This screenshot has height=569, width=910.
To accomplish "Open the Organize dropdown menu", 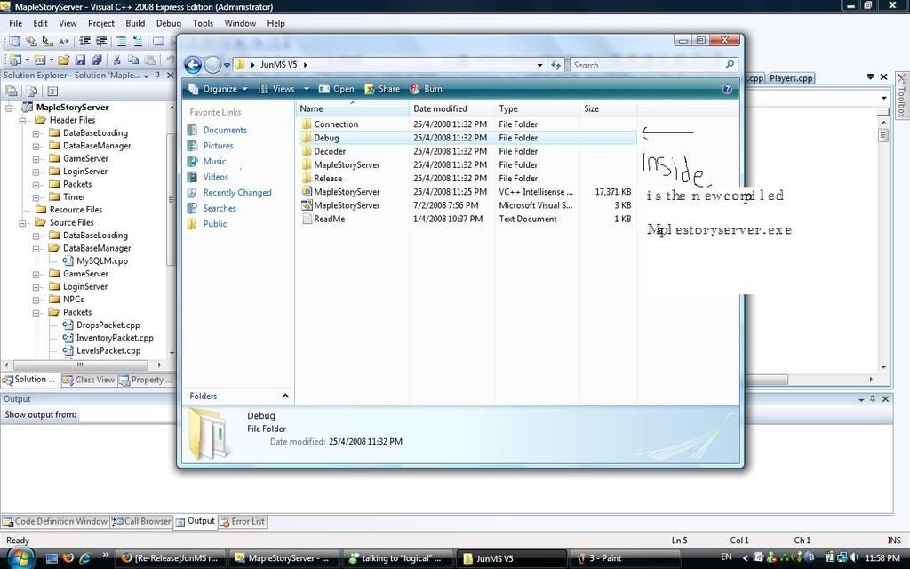I will 219,89.
